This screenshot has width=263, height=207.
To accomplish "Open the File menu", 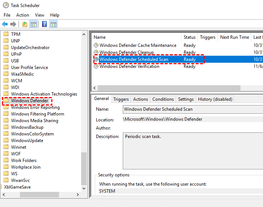I will pos(7,15).
